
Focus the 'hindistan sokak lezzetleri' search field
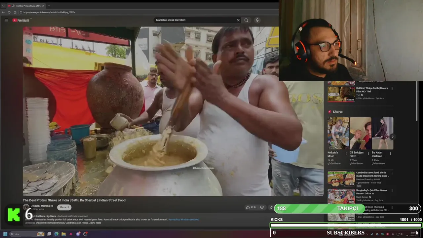click(195, 20)
